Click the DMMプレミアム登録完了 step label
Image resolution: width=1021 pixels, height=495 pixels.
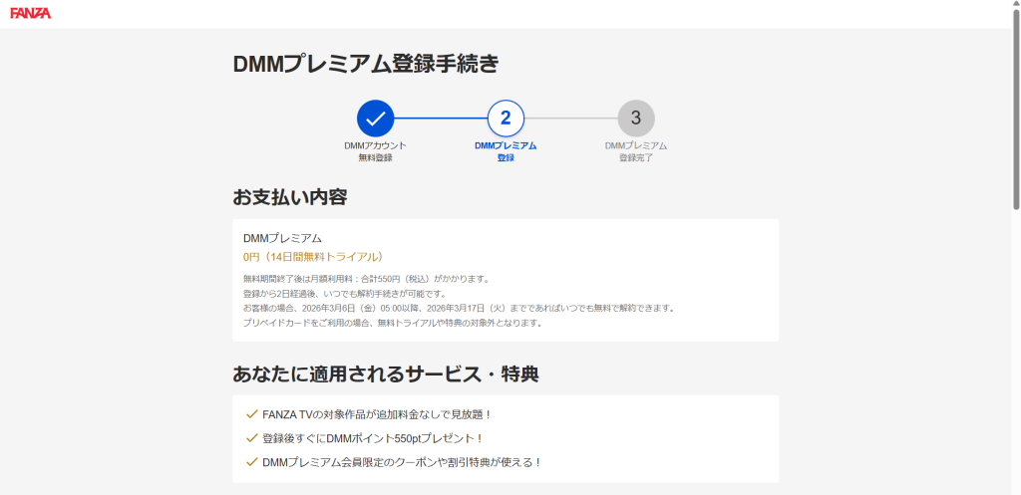[635, 151]
